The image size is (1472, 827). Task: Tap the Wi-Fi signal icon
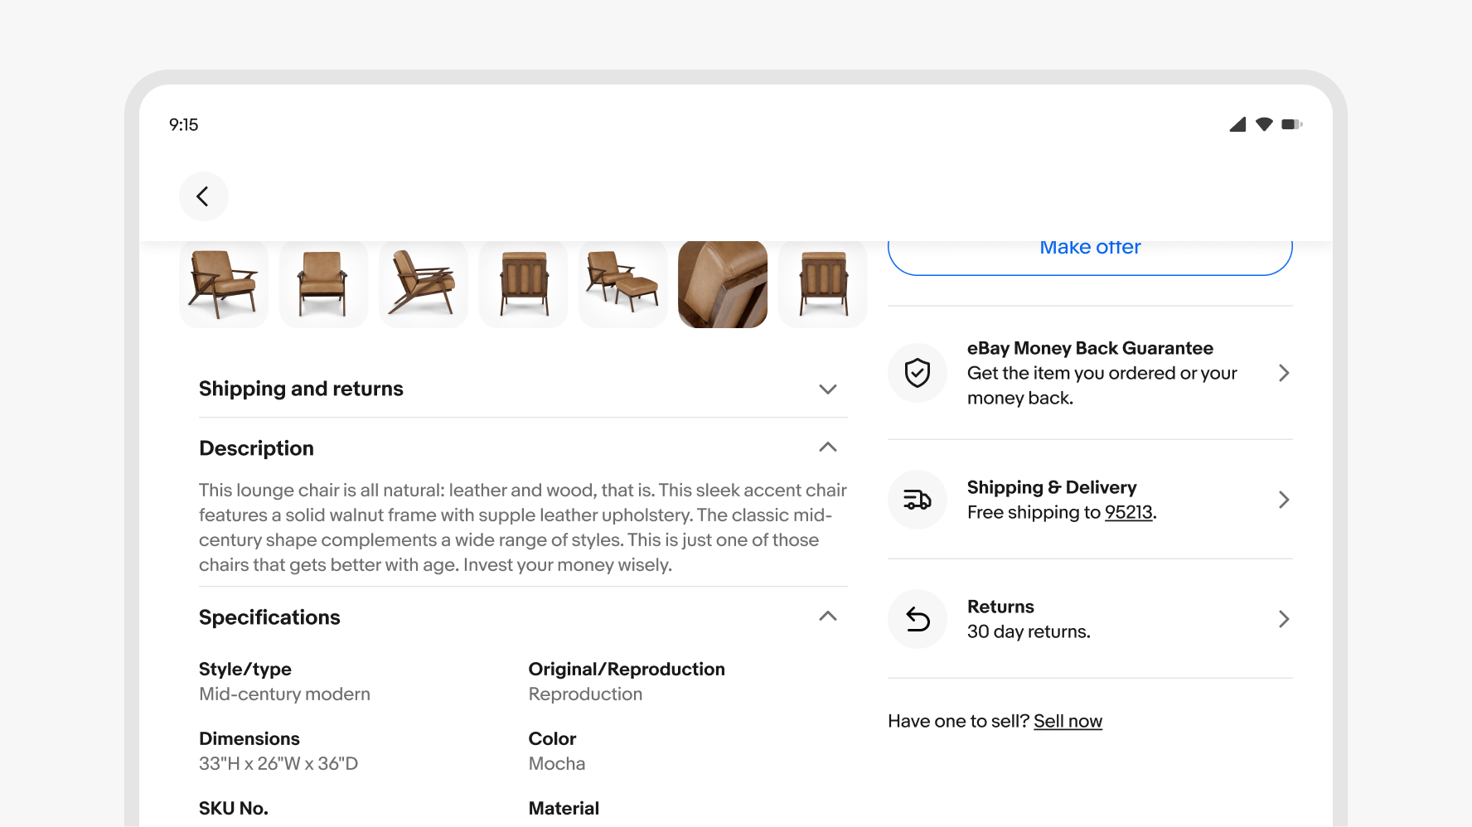click(x=1264, y=124)
